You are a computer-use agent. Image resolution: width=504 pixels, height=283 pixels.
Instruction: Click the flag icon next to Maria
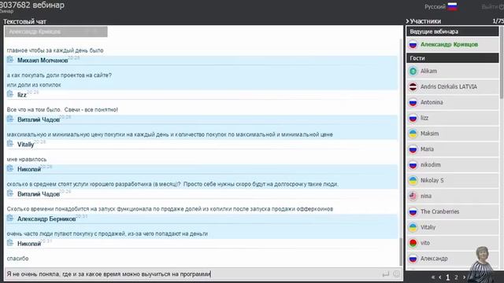point(413,149)
